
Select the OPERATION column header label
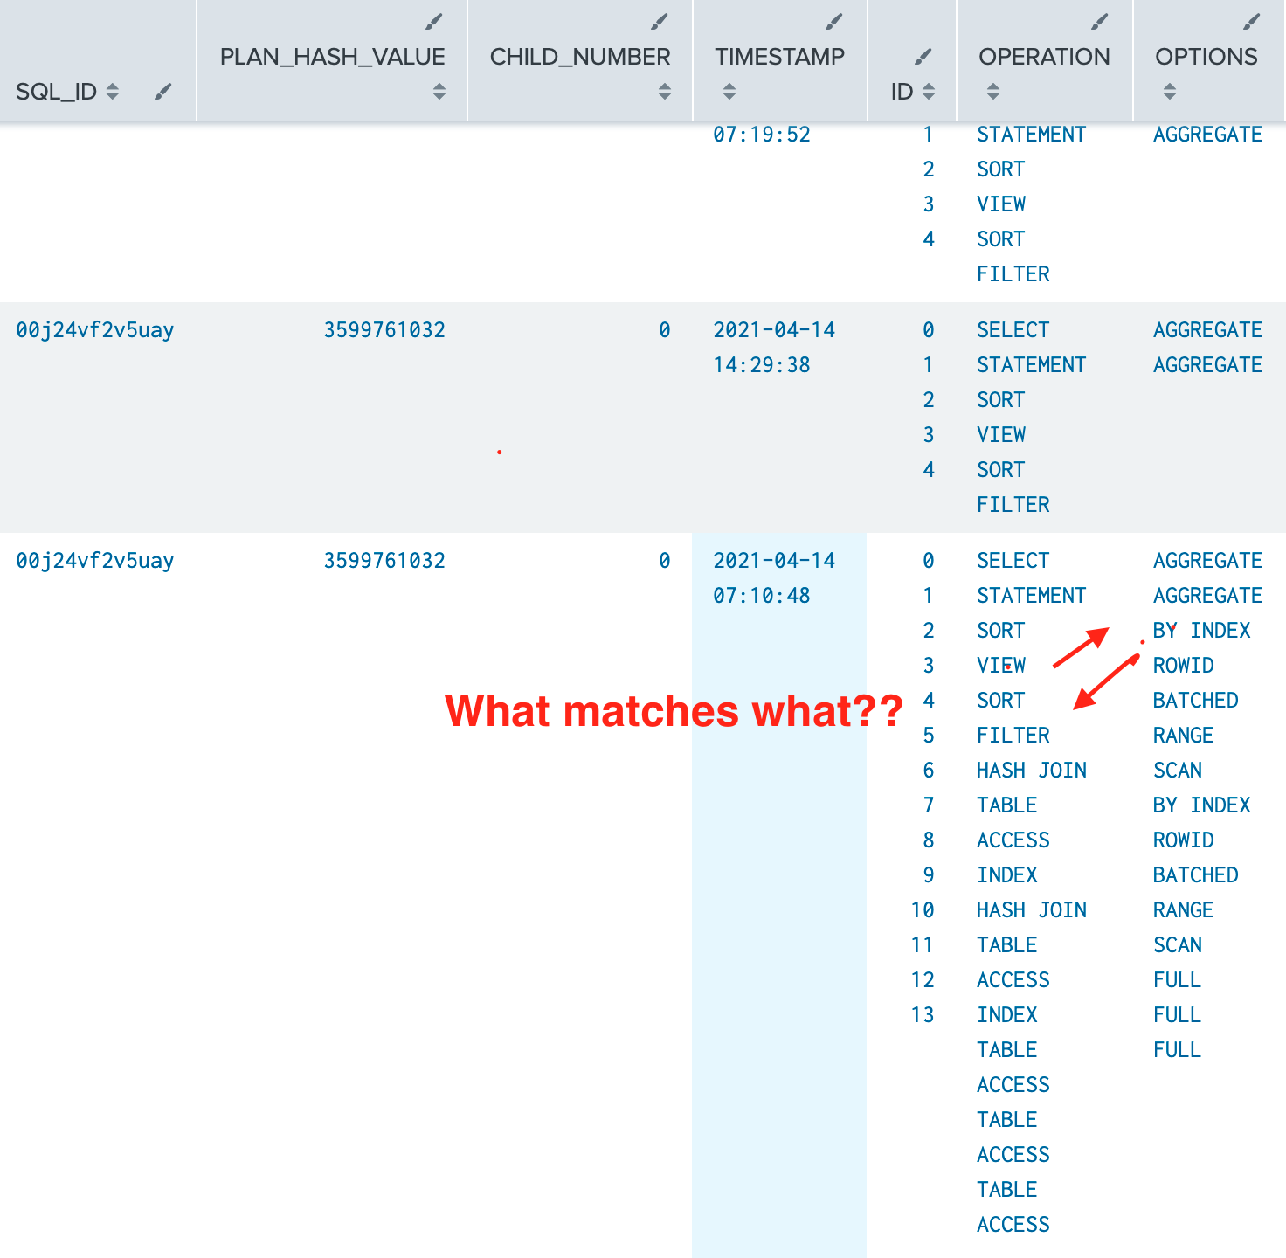pos(1044,57)
